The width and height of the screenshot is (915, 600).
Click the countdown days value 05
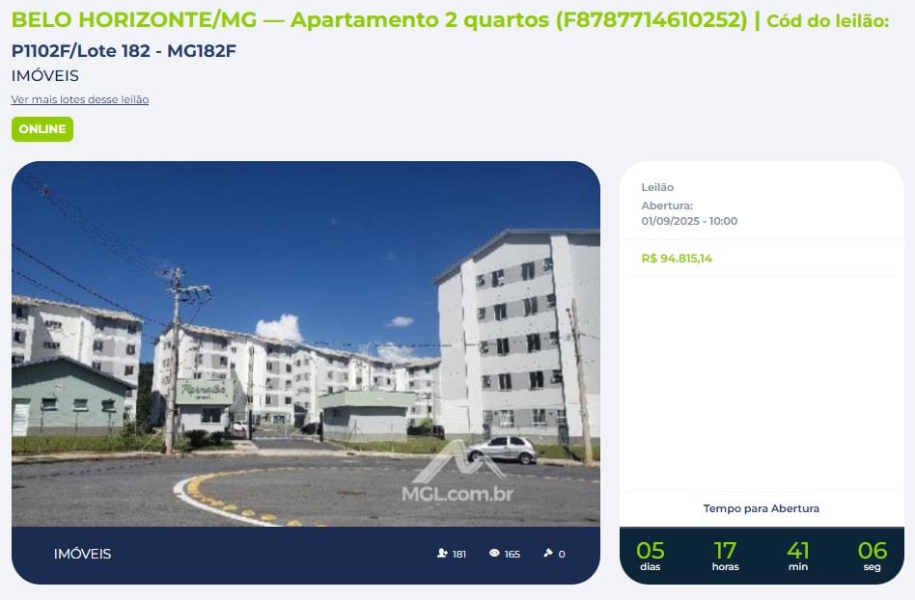point(651,551)
